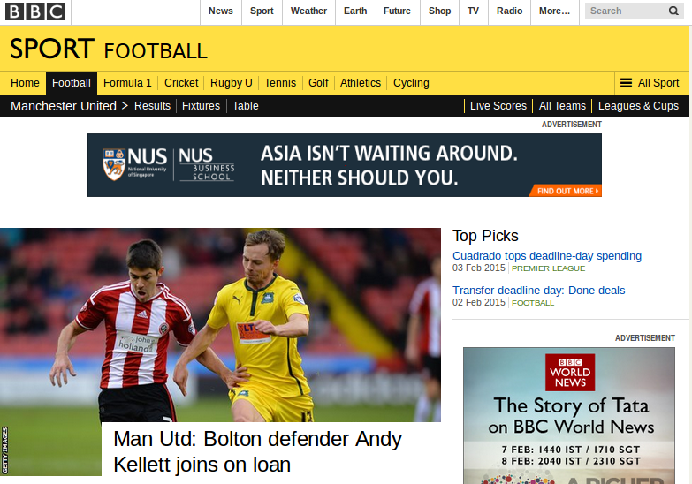The image size is (692, 484).
Task: Go to the sport Home tab
Action: [25, 83]
